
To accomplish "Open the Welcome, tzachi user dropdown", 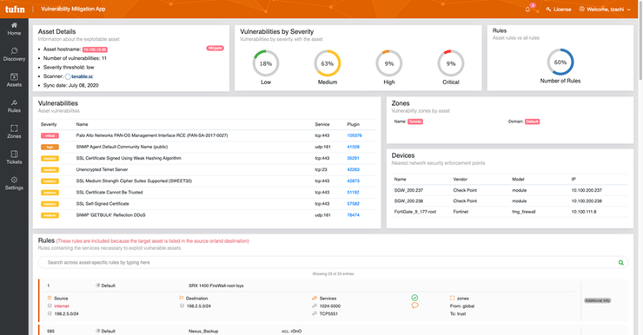I will point(605,9).
